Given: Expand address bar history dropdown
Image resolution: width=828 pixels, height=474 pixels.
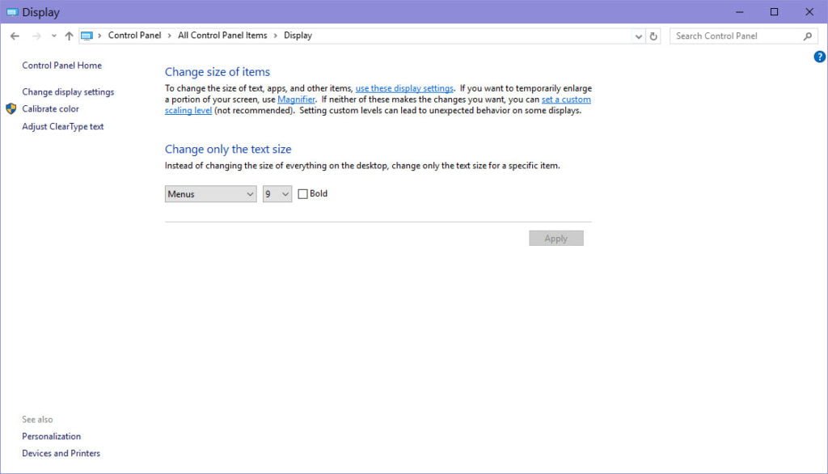Looking at the screenshot, I should pyautogui.click(x=638, y=36).
